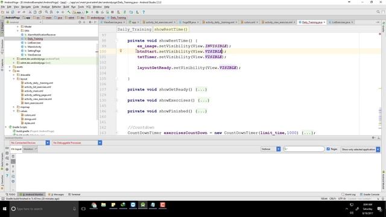386x217 pixels.
Task: Click the showRestTime() breadcrumb in the editor
Action: (171, 30)
